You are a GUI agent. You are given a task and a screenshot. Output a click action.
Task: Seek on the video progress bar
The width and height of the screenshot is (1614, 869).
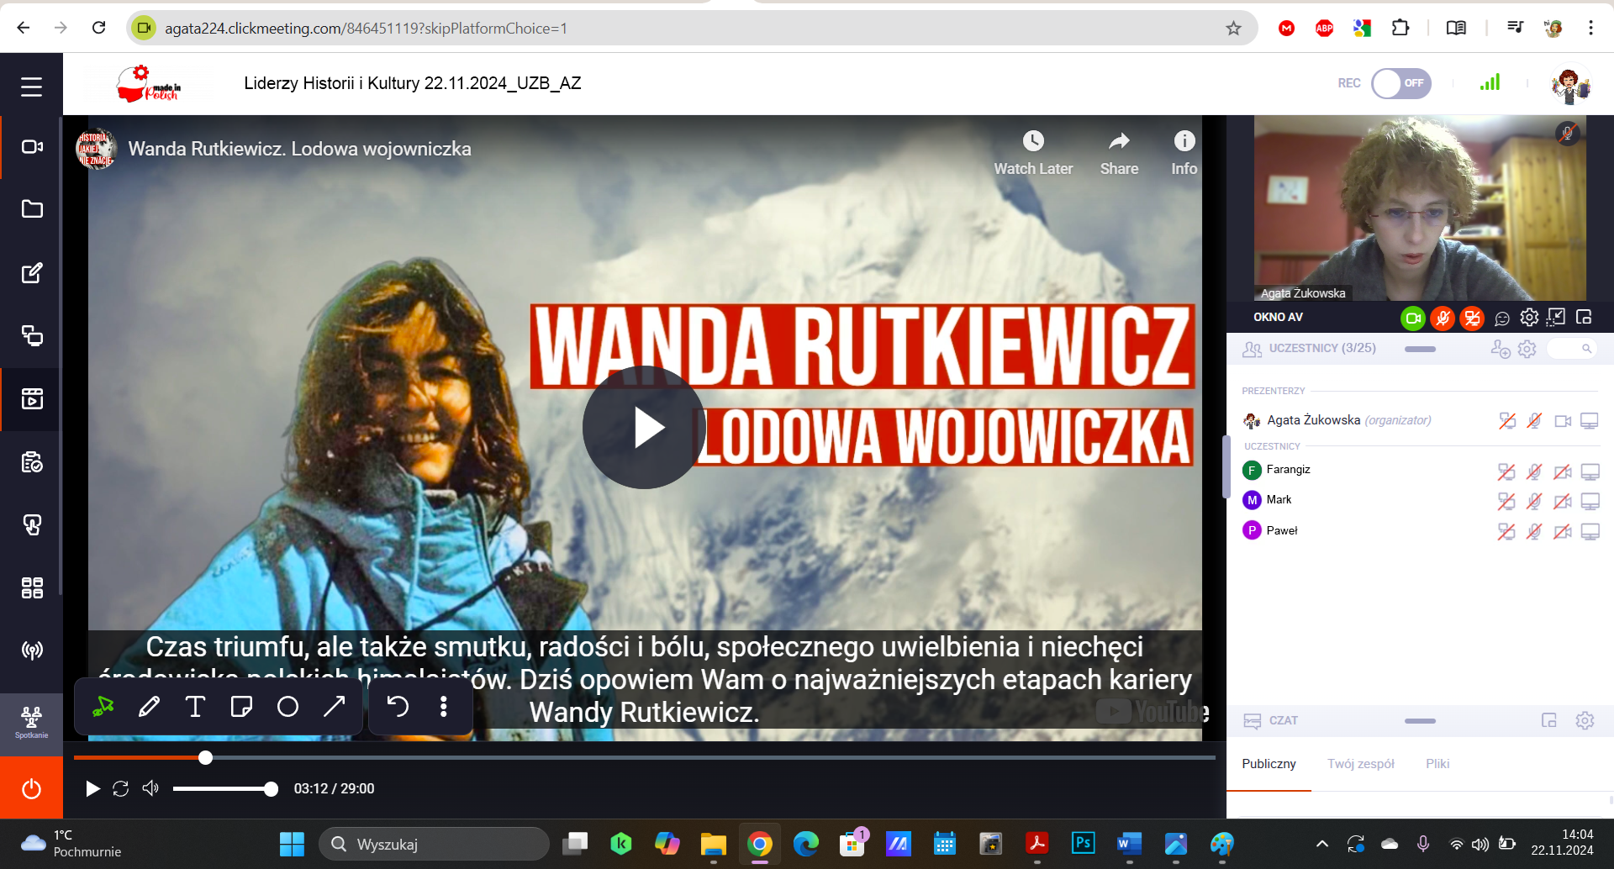[645, 757]
